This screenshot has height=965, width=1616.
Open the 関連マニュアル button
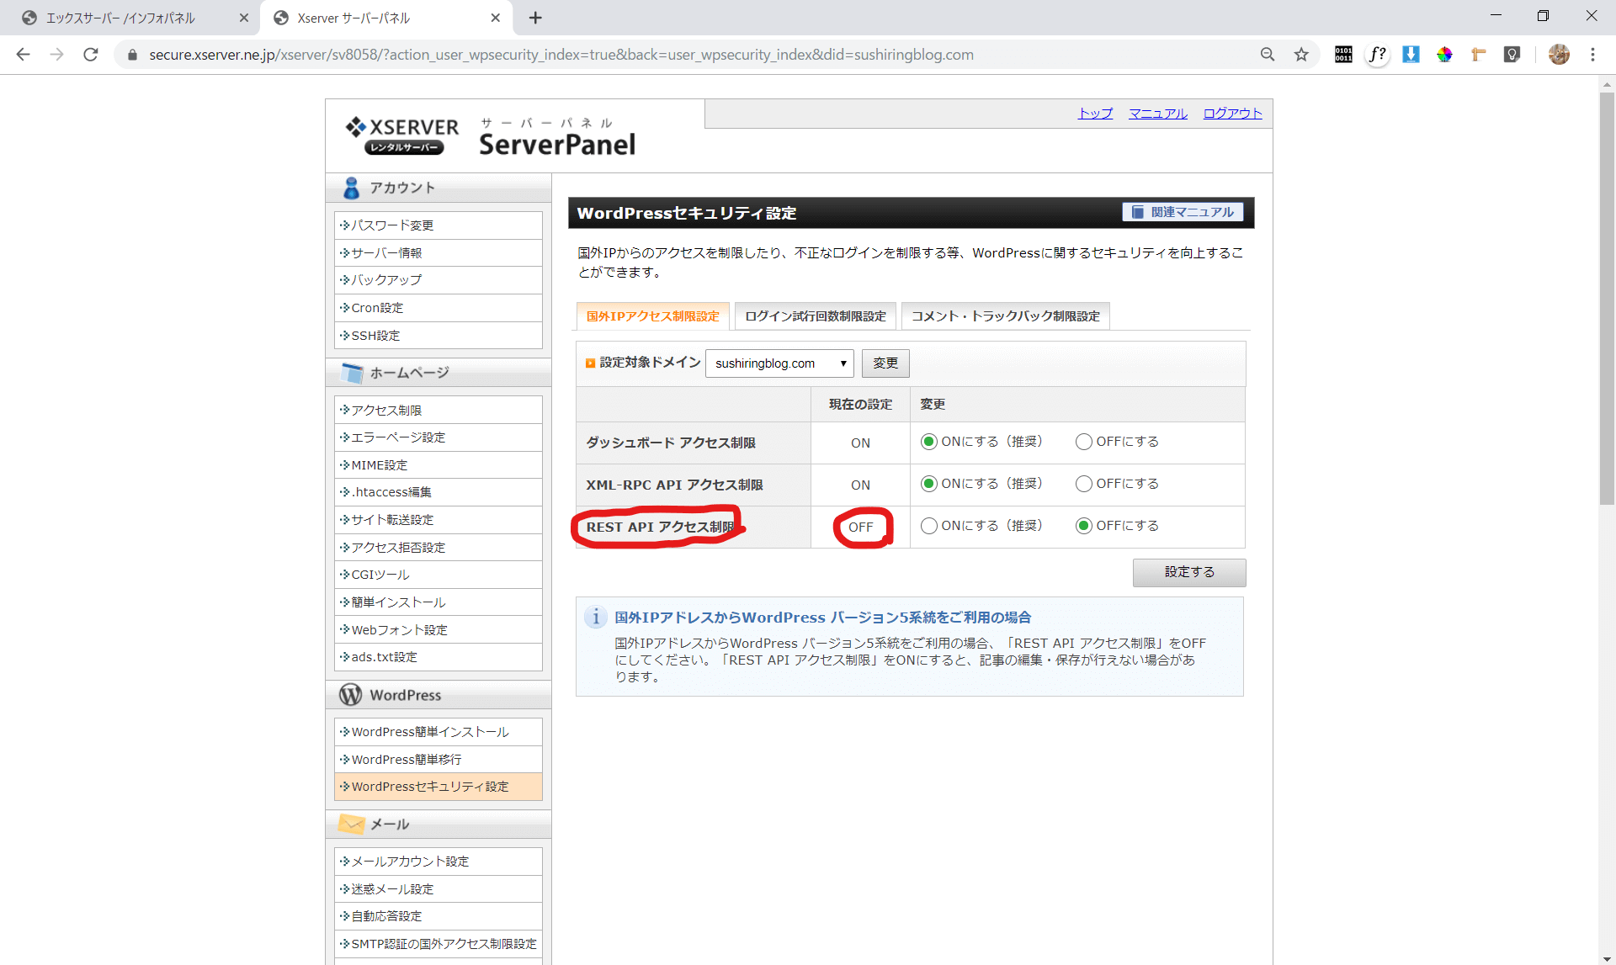[x=1183, y=212]
